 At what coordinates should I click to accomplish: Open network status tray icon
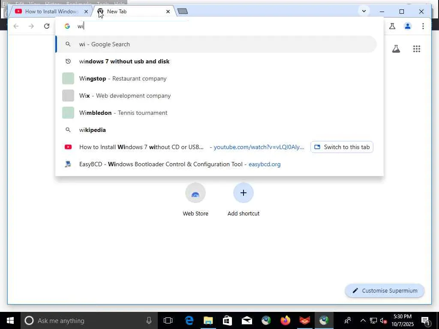coord(373,320)
